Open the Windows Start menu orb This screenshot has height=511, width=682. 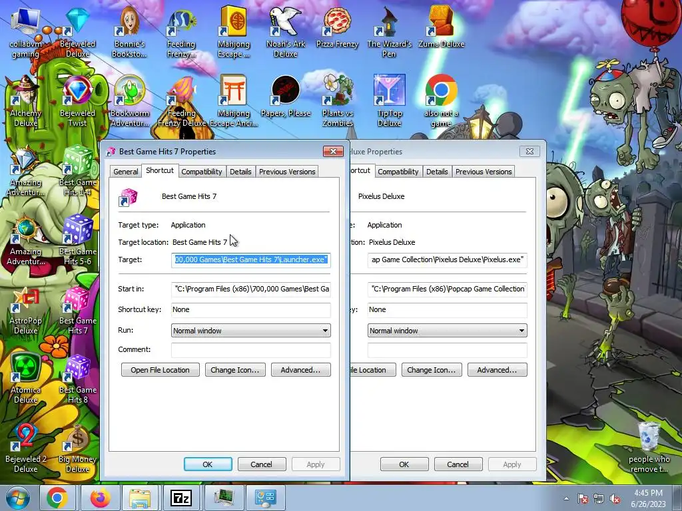coord(17,498)
